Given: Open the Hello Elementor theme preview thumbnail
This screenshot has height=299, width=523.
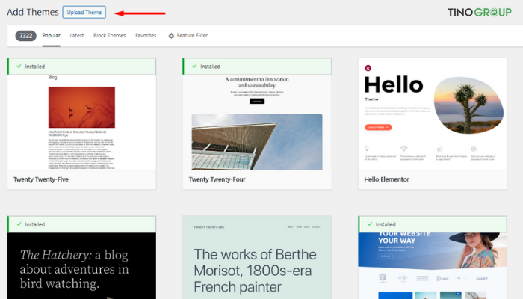Looking at the screenshot, I should coord(433,114).
